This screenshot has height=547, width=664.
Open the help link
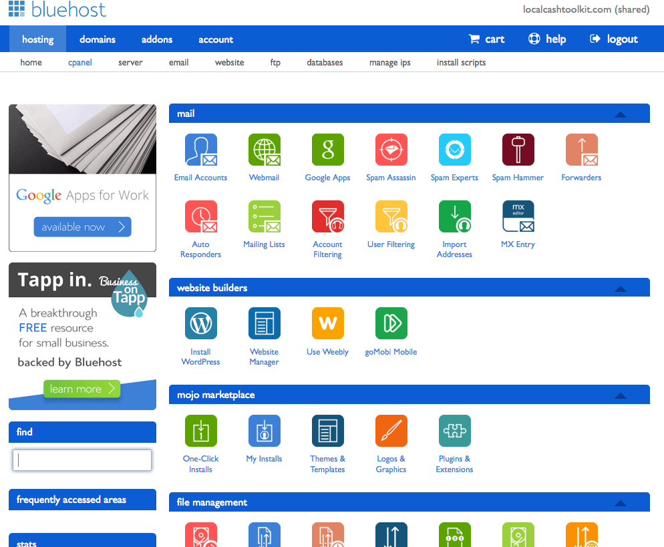click(x=547, y=39)
